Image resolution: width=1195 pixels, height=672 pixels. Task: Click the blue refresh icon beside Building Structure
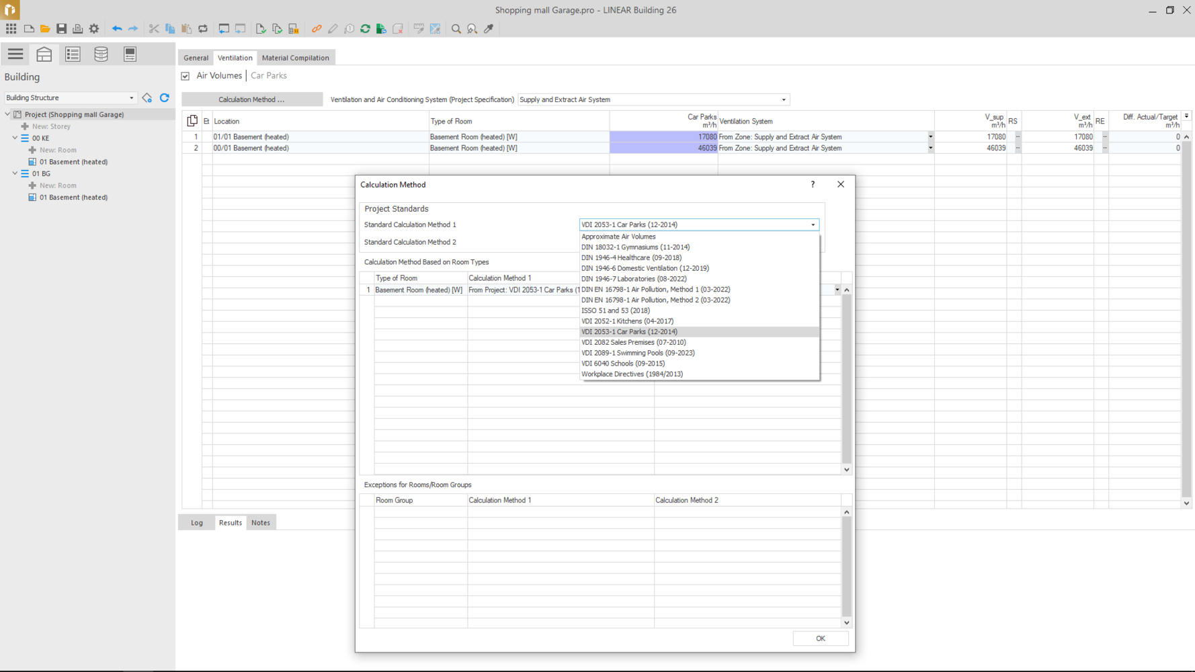pos(165,98)
